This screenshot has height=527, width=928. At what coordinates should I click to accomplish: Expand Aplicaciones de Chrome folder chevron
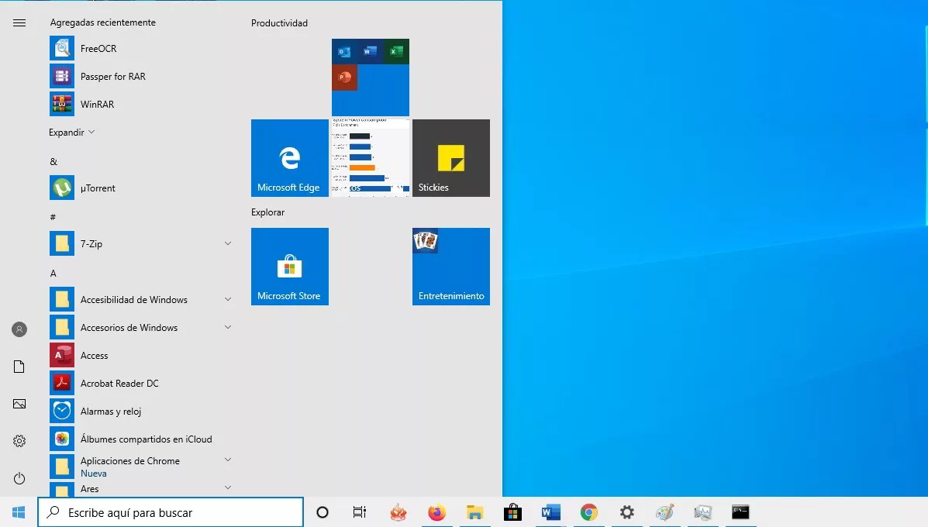pos(228,460)
